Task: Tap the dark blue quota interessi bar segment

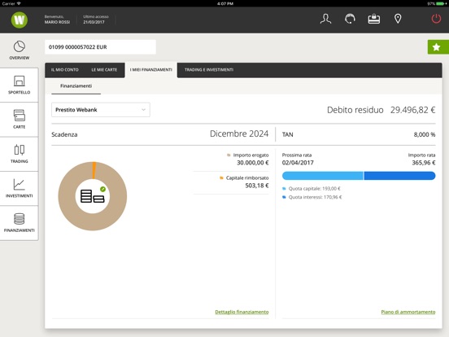Action: pyautogui.click(x=399, y=176)
